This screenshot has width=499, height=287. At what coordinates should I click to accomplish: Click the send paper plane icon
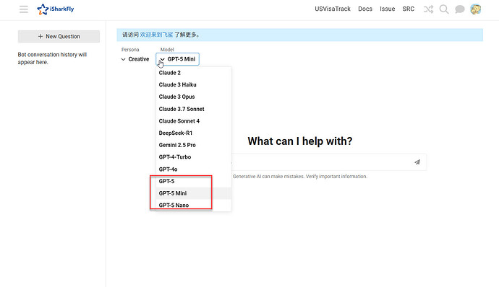click(x=417, y=162)
